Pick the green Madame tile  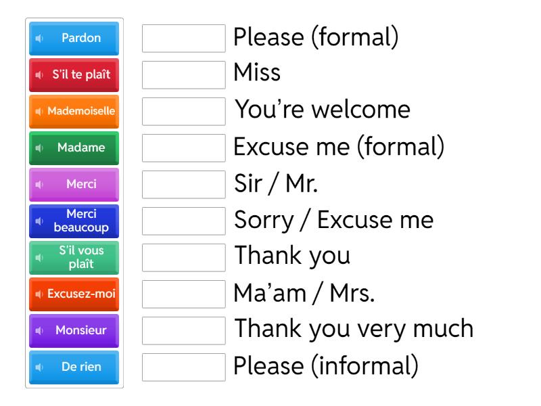point(81,148)
